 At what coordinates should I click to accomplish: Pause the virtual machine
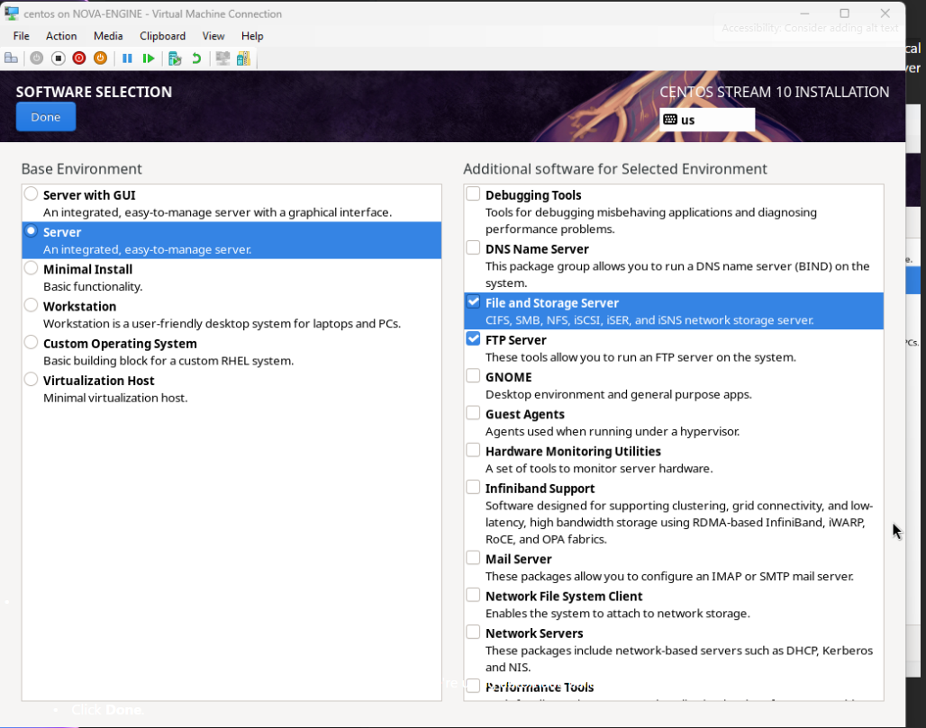pyautogui.click(x=127, y=58)
